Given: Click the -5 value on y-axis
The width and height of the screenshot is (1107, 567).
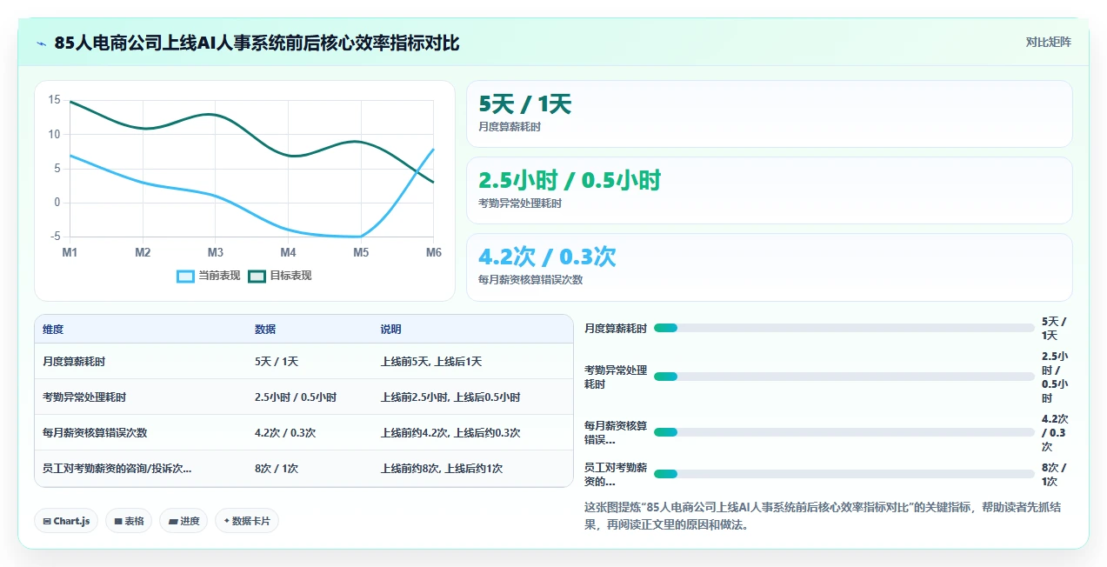Looking at the screenshot, I should click(x=55, y=237).
